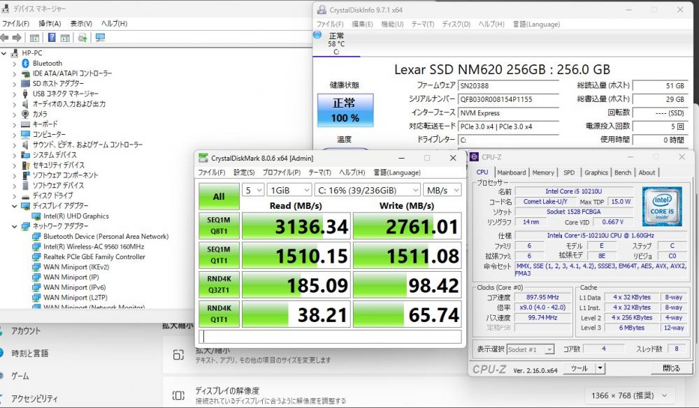Image resolution: width=699 pixels, height=408 pixels.
Task: Collapse the ディスプレイ アダプター category
Action: click(14, 206)
